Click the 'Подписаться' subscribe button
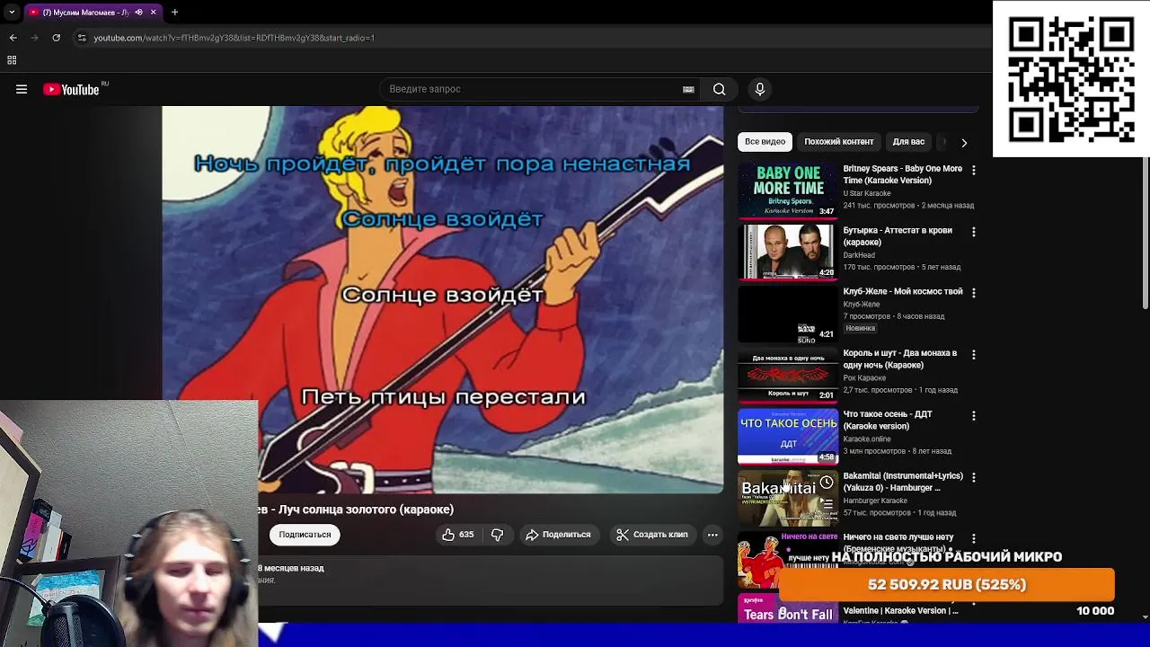The height and width of the screenshot is (647, 1150). point(305,535)
